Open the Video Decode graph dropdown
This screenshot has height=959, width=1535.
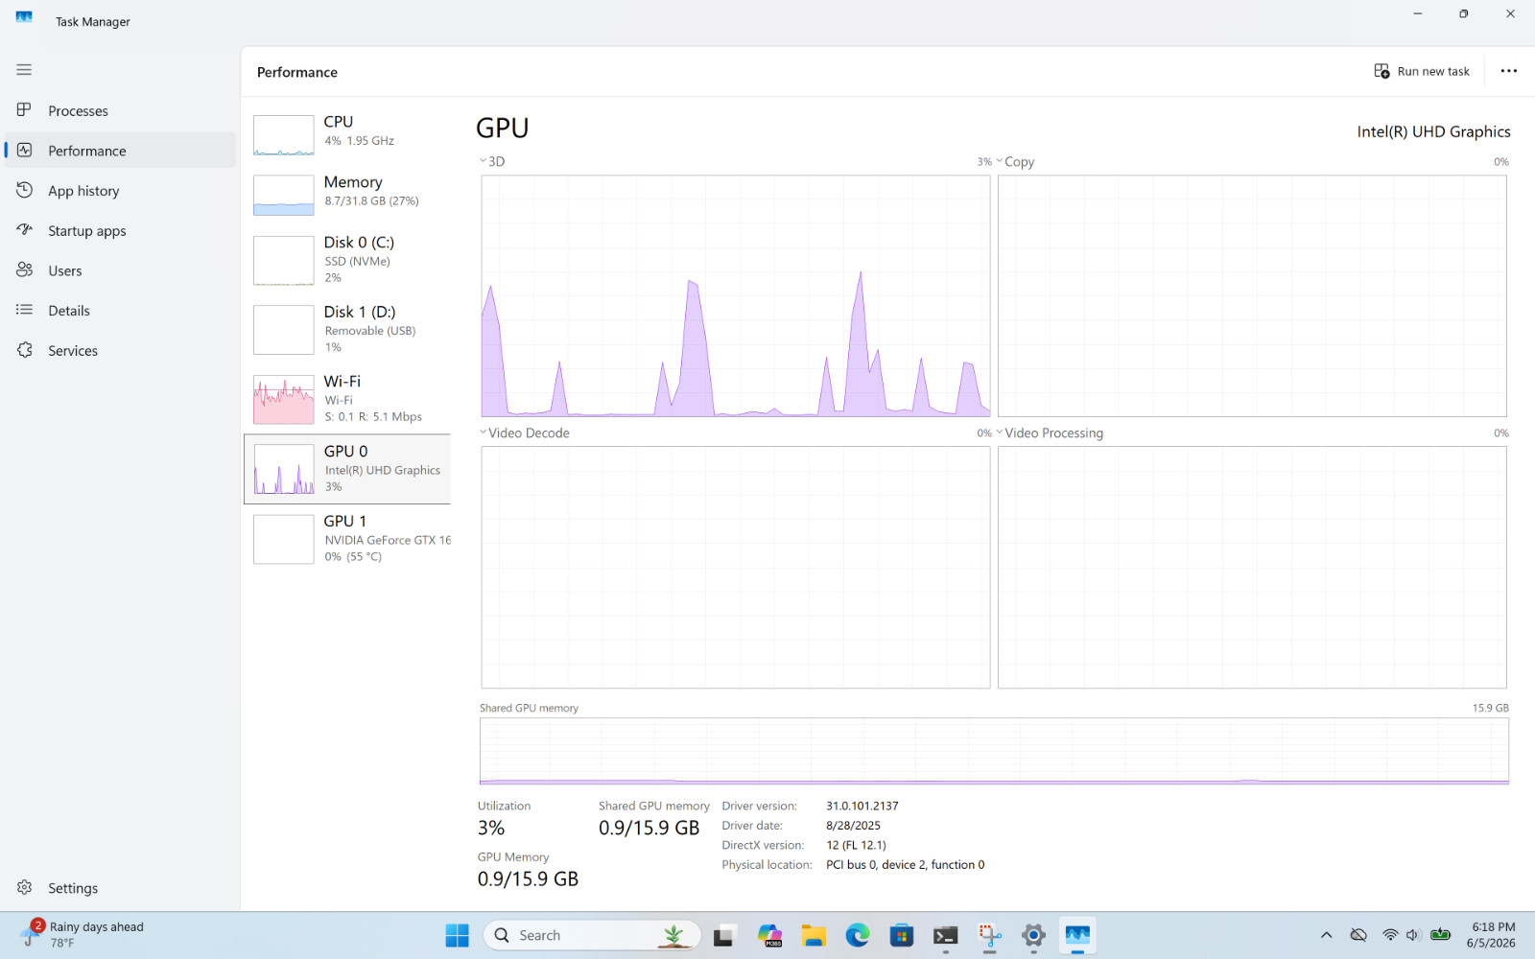[x=525, y=433]
